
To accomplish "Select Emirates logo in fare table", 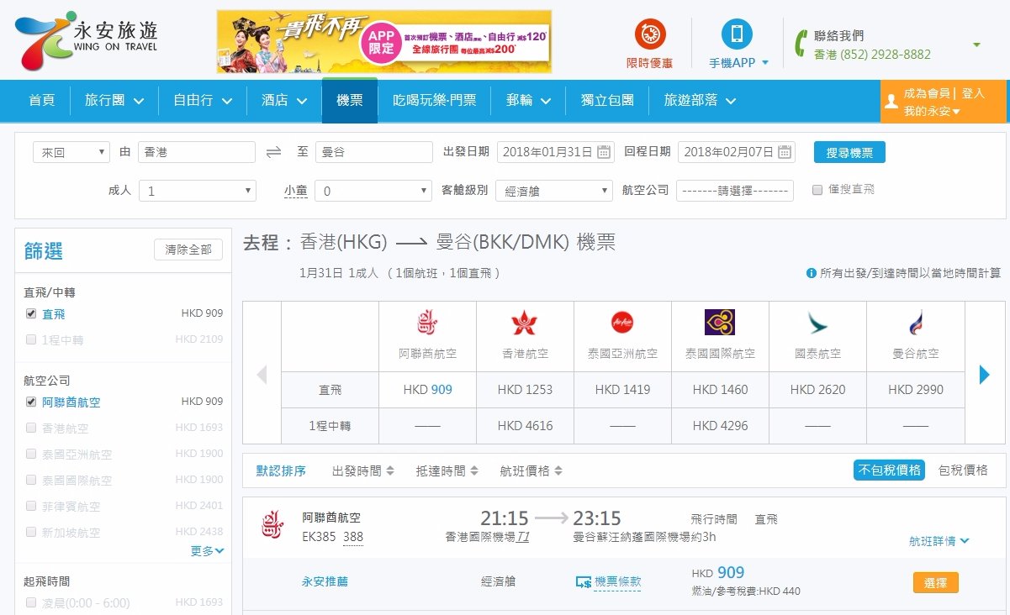I will coord(427,323).
